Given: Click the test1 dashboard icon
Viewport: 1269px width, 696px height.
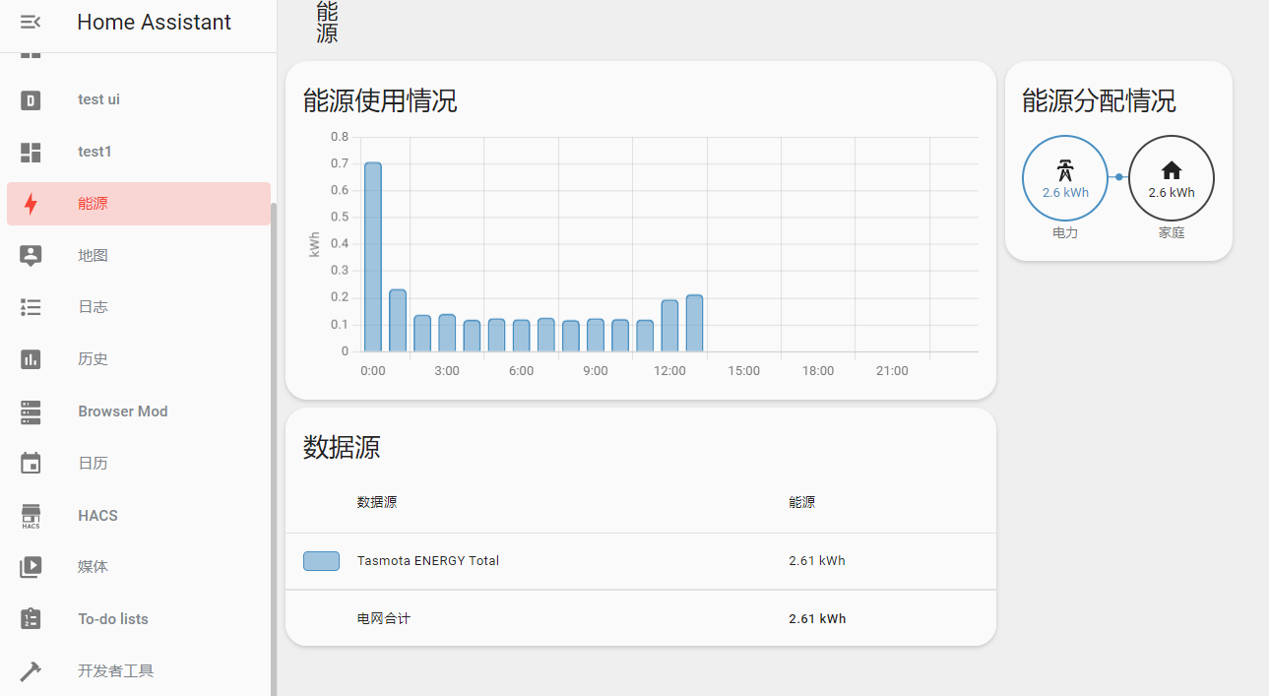Looking at the screenshot, I should point(31,152).
